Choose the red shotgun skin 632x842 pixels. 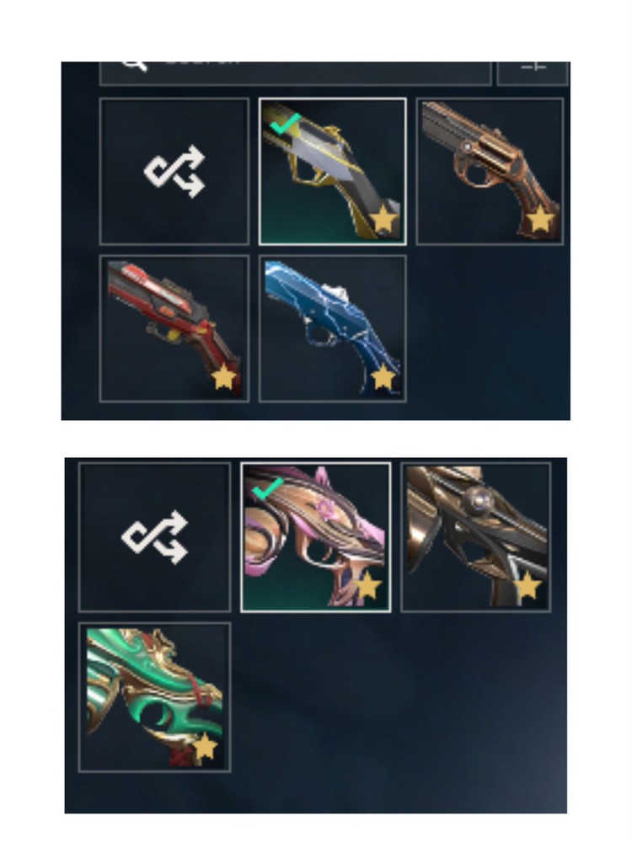pos(174,328)
